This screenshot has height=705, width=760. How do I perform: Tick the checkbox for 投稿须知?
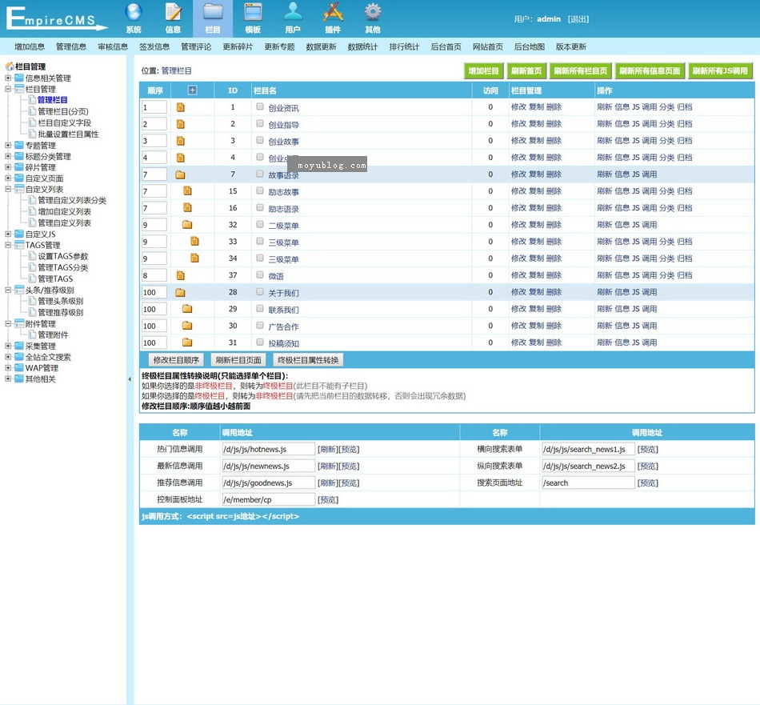pyautogui.click(x=260, y=342)
